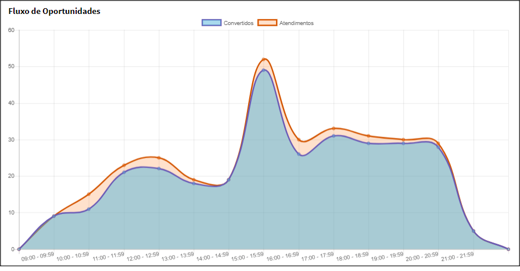Click the orange data point at 16:00 - 16:59
The width and height of the screenshot is (520, 271).
coord(299,140)
